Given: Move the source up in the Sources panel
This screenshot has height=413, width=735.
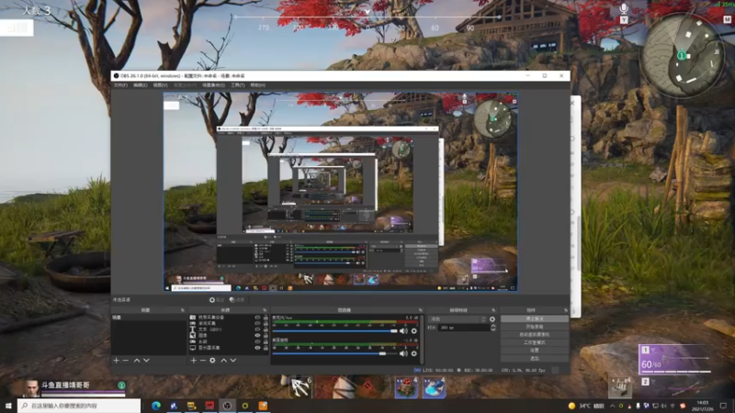Looking at the screenshot, I should (223, 361).
